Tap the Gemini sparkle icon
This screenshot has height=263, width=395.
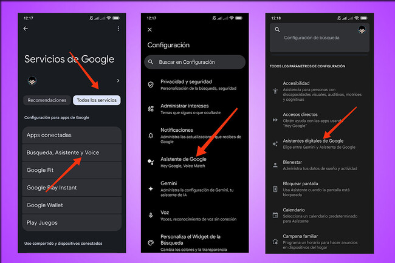(151, 189)
